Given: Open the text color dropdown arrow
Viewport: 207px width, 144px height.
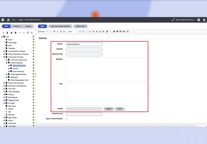Looking at the screenshot, I should click(66, 31).
